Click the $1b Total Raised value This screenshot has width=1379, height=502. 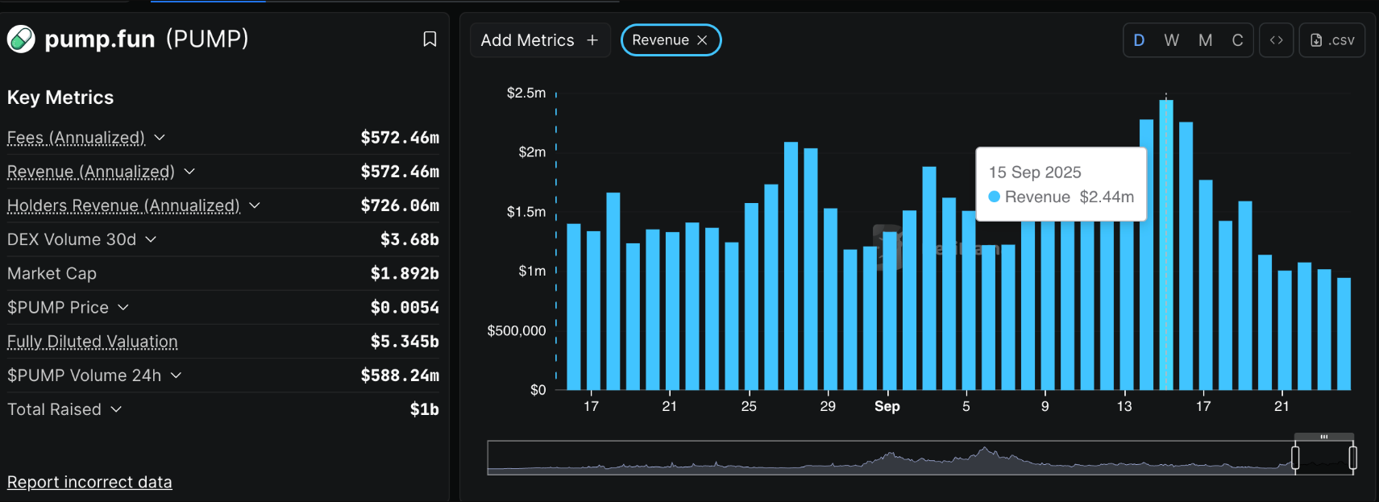pyautogui.click(x=425, y=409)
